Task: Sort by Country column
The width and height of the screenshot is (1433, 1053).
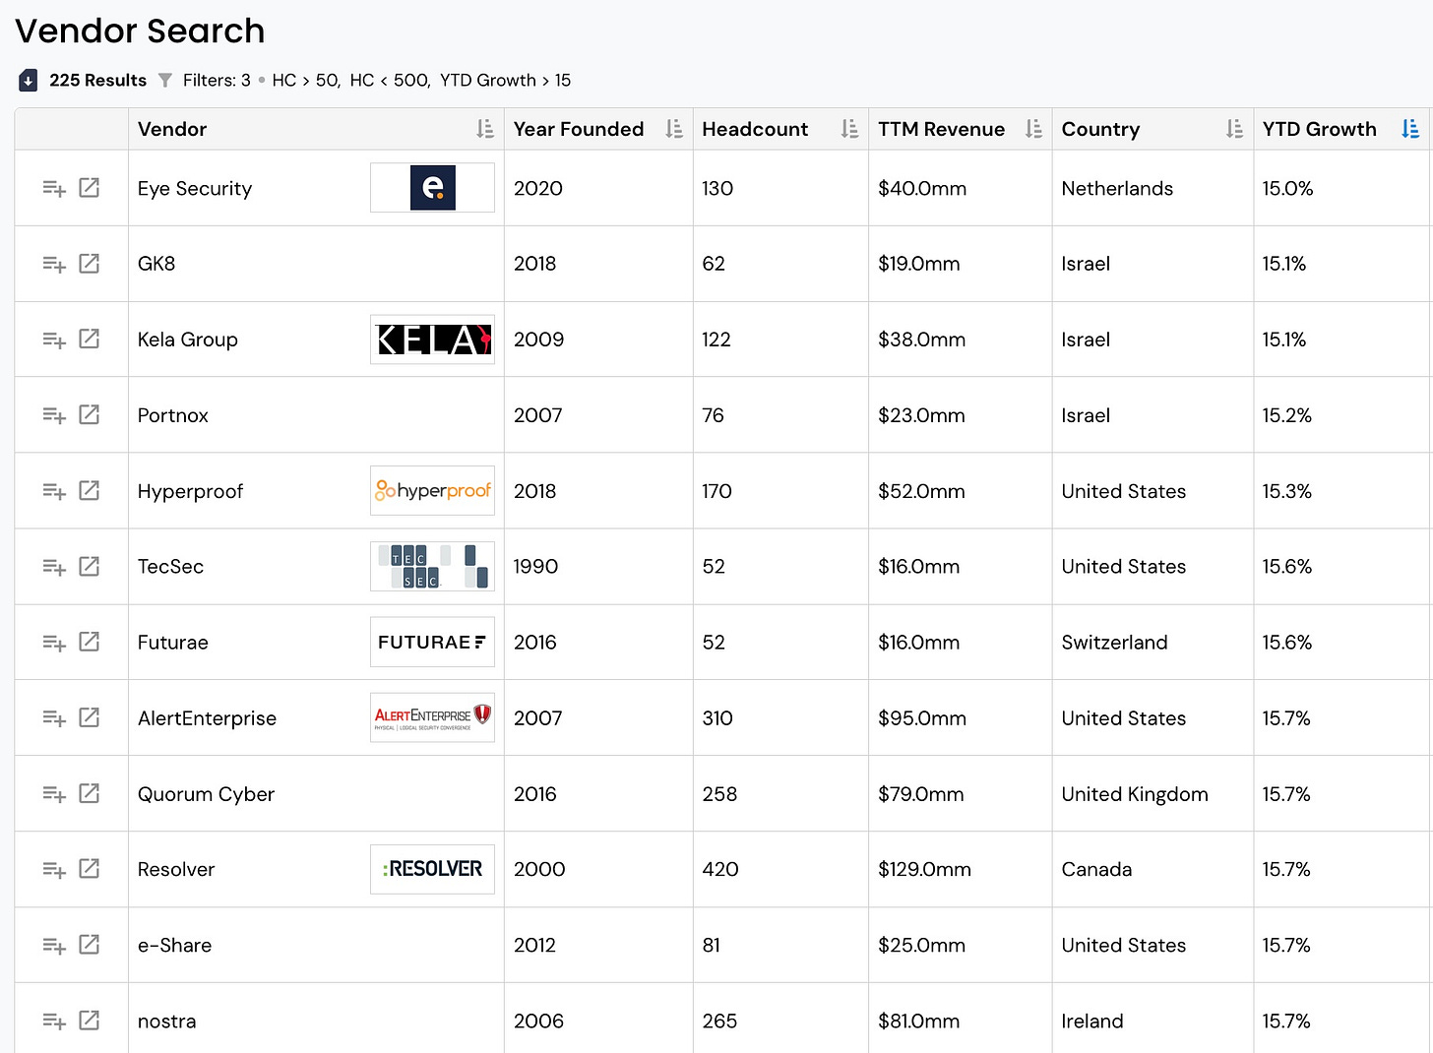Action: pos(1234,129)
